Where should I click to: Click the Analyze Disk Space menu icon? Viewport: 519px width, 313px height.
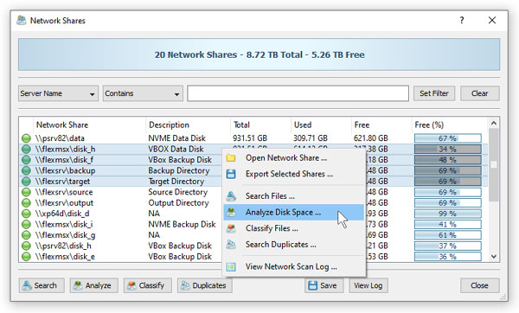[231, 213]
